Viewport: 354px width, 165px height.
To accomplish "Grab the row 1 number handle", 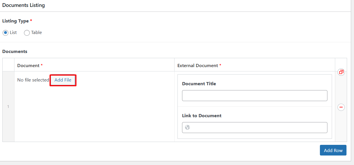I will (8, 107).
